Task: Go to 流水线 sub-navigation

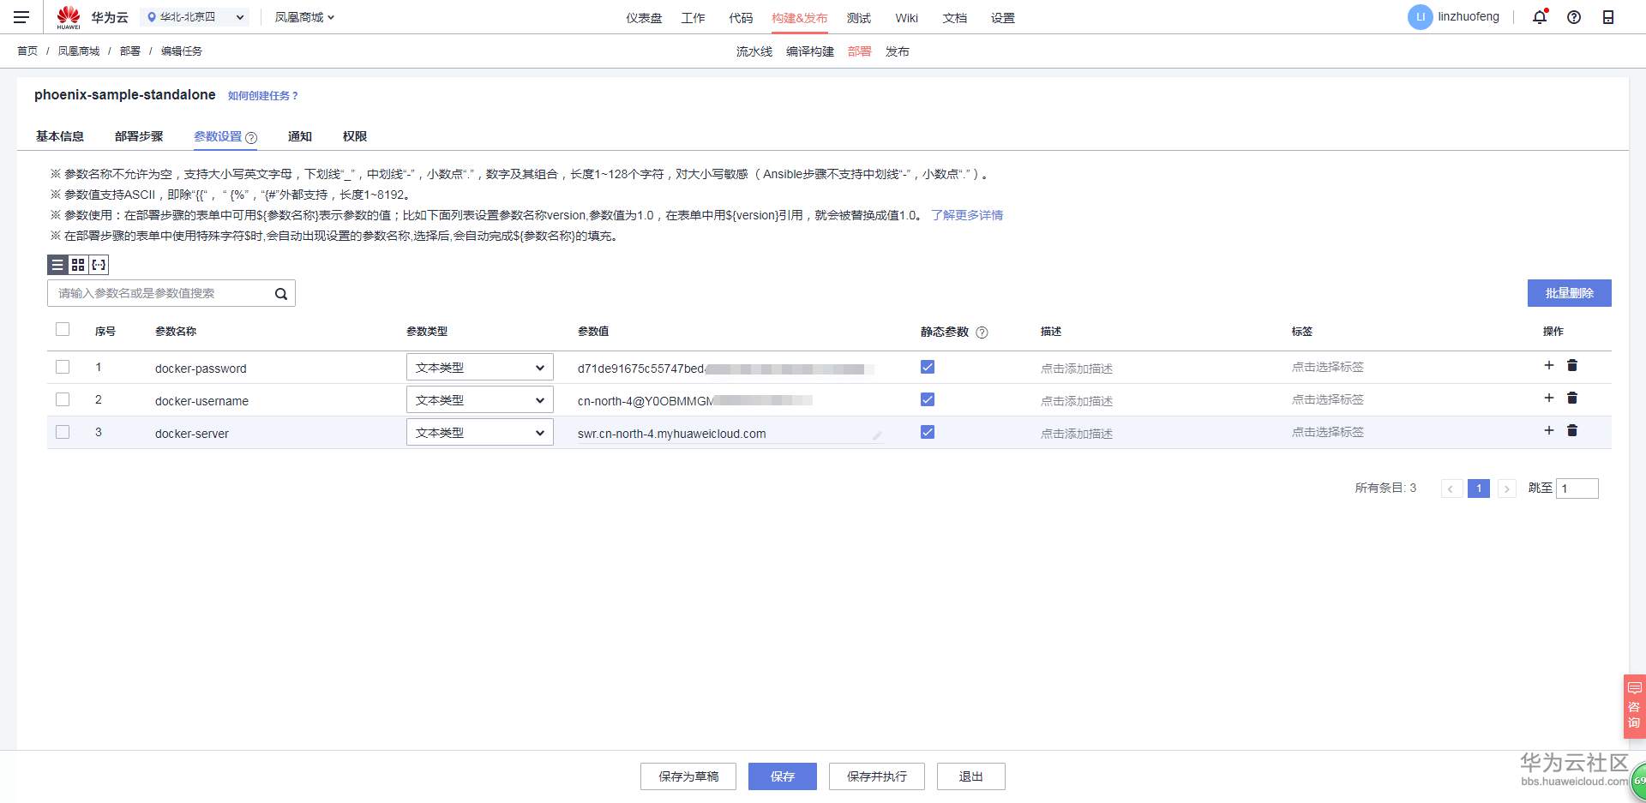Action: click(754, 51)
